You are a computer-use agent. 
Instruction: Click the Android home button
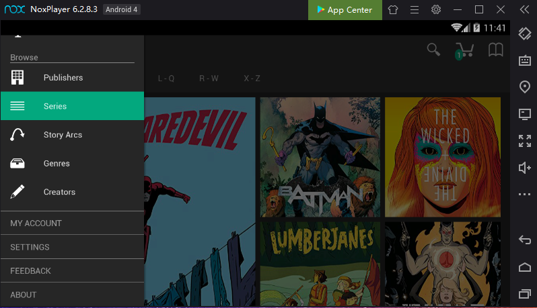[x=524, y=267]
